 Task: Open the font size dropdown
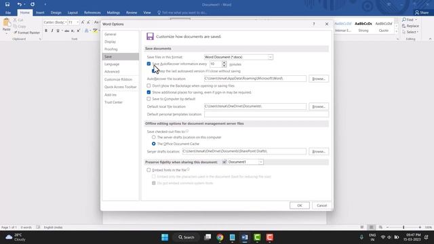77,22
